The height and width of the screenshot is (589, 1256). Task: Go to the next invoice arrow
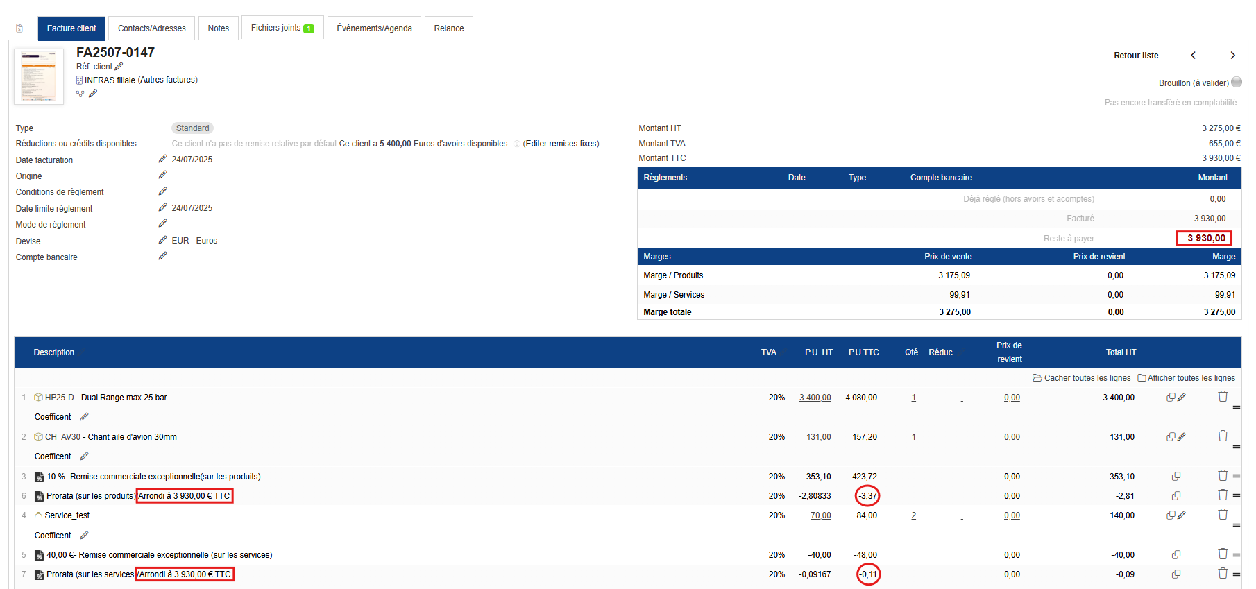(1232, 56)
